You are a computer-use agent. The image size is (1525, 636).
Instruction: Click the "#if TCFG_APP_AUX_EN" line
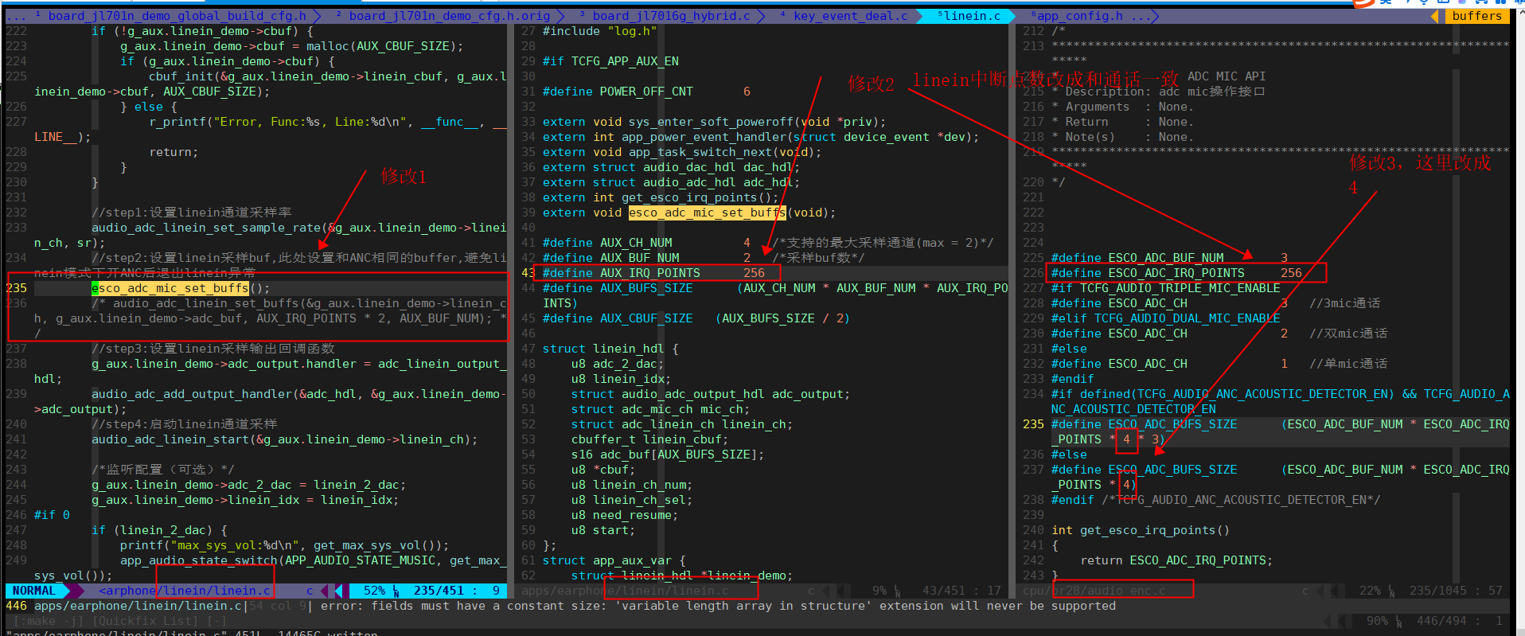point(610,61)
